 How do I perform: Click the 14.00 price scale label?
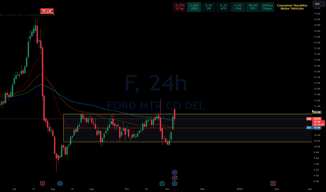317,31
